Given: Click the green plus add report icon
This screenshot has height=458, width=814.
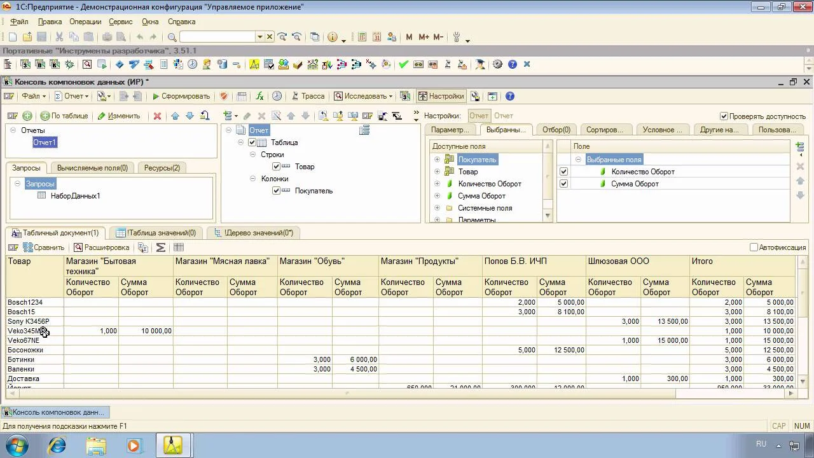Looking at the screenshot, I should tap(27, 116).
